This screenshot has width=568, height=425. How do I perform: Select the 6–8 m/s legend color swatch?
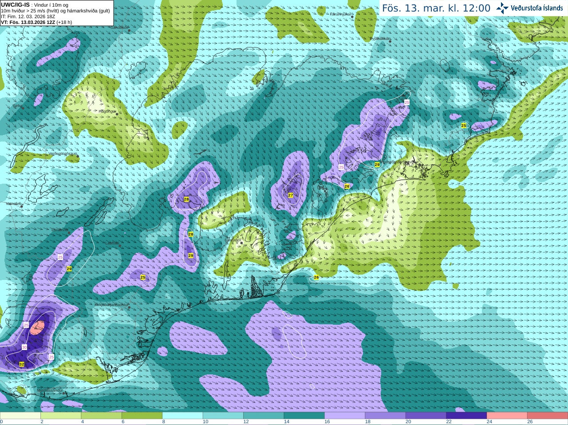(x=142, y=416)
